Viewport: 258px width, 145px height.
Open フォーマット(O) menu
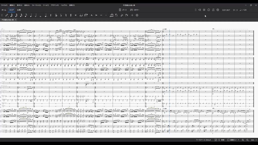click(36, 5)
